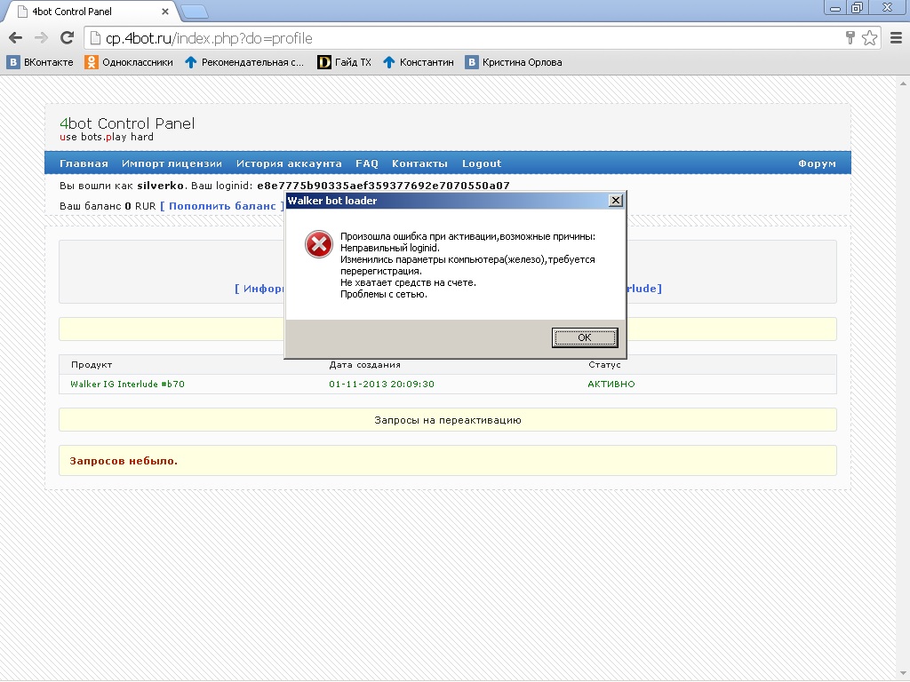910x682 pixels.
Task: Click the username silverko
Action: pos(160,186)
